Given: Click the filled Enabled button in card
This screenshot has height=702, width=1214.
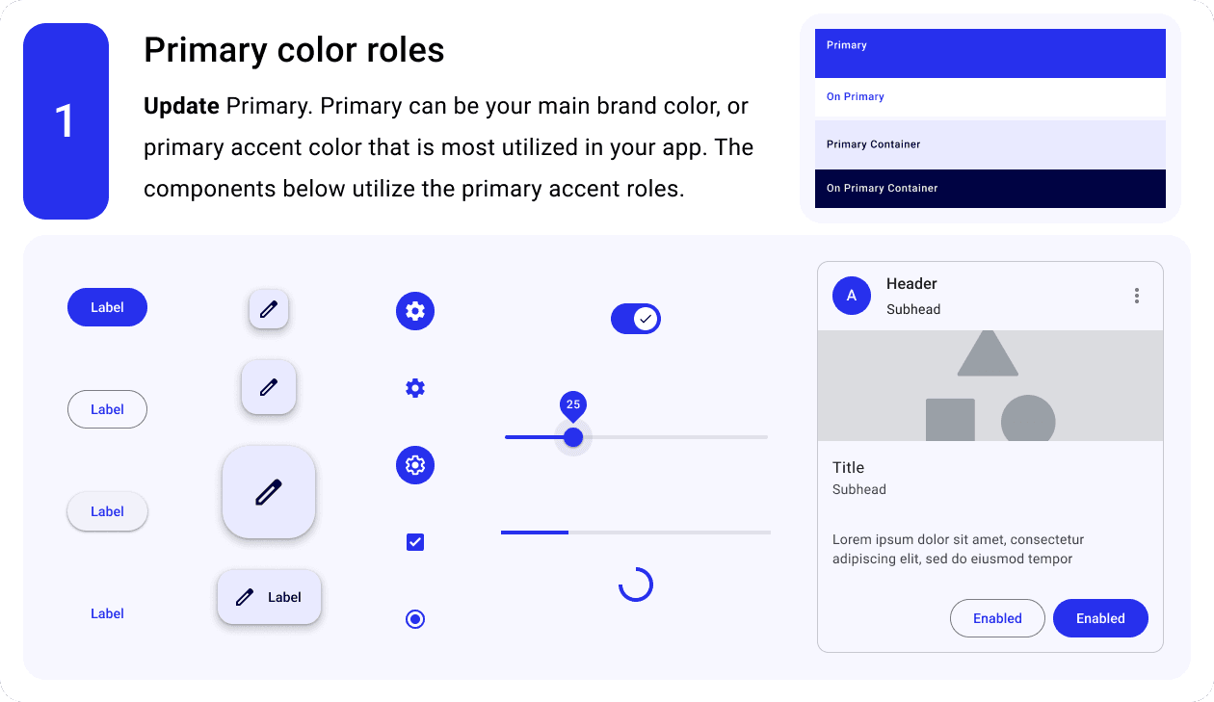Looking at the screenshot, I should [x=1100, y=618].
